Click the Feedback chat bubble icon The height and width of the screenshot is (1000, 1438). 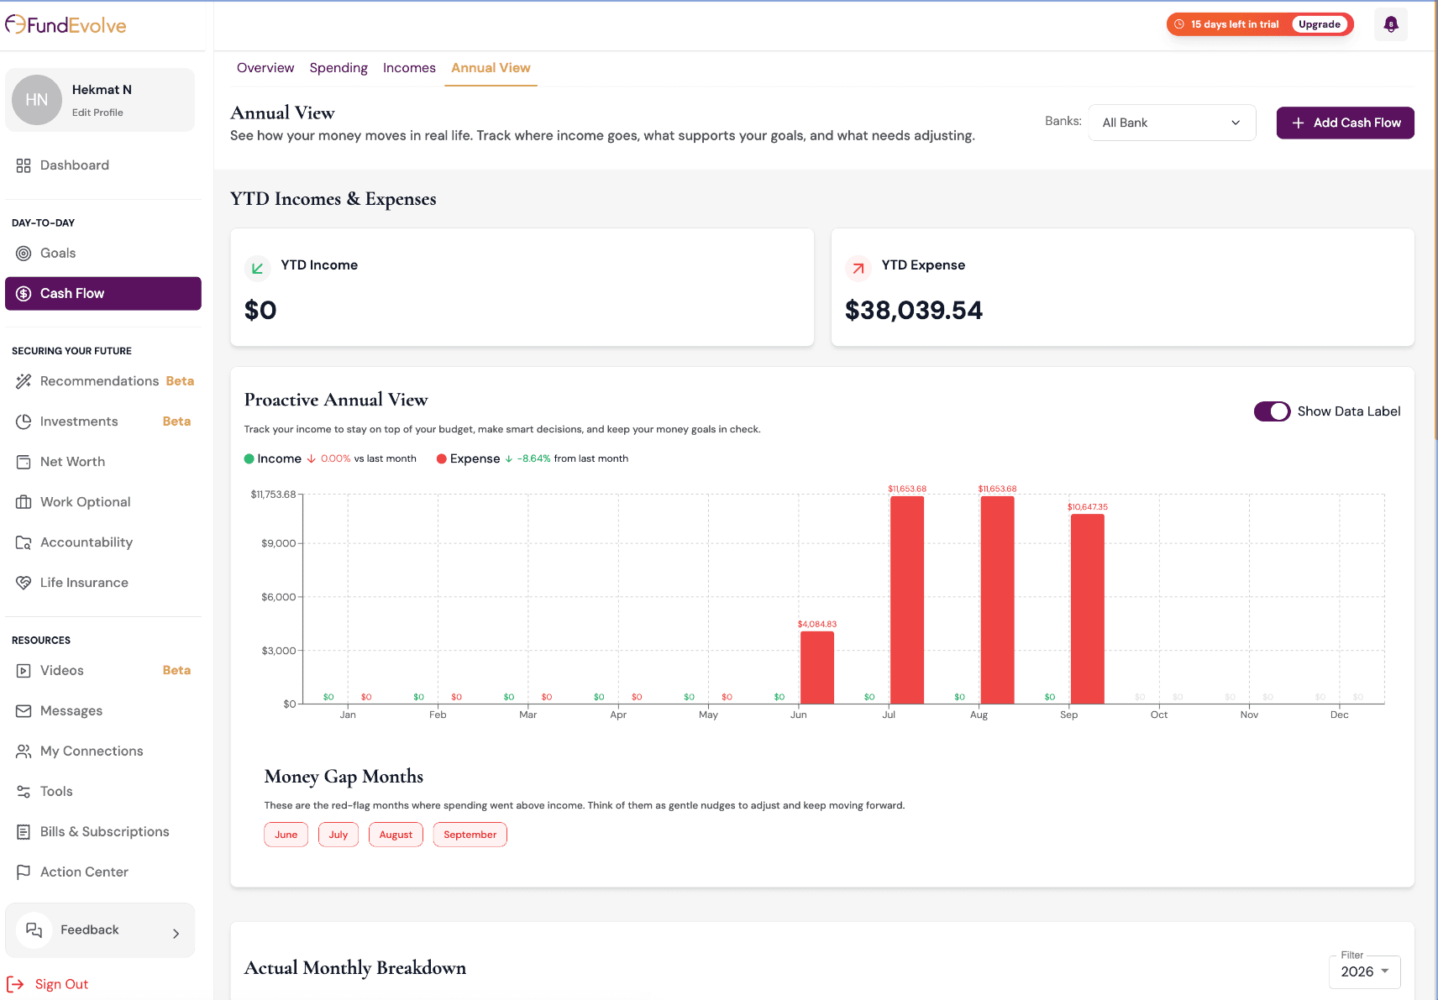(x=34, y=930)
